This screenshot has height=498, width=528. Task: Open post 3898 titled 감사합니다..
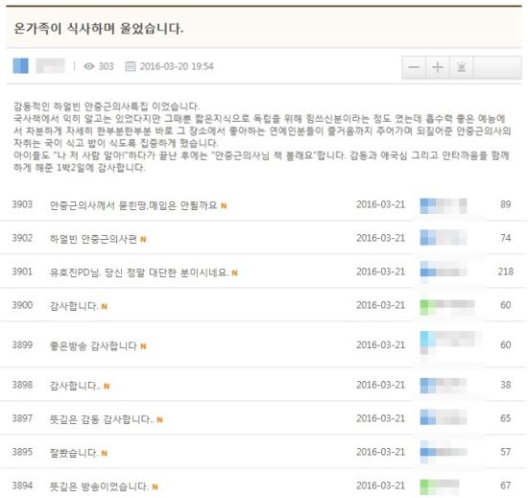coord(75,386)
